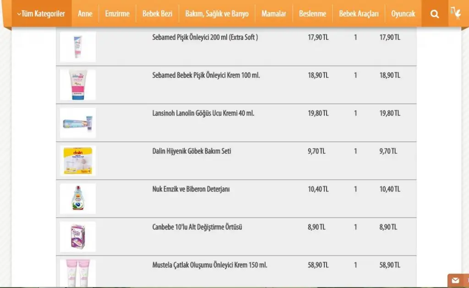The image size is (469, 288).
Task: Click the Dalin Göbek Bakım Seti image
Action: click(78, 160)
